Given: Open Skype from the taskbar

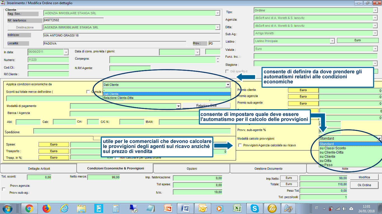Looking at the screenshot, I should pyautogui.click(x=255, y=208).
